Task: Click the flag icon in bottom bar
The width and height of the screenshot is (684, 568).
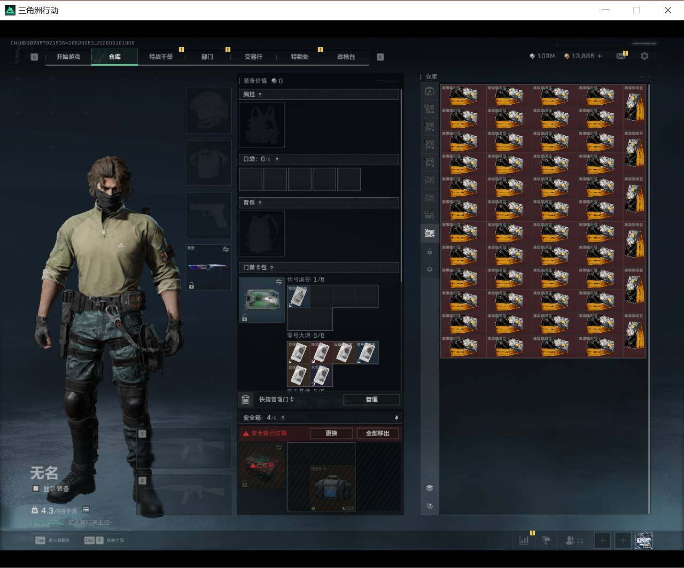Action: tap(546, 540)
